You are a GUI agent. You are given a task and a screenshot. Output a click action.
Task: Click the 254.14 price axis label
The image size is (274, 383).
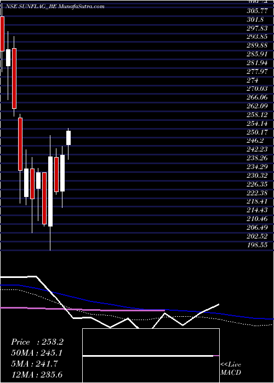257,124
